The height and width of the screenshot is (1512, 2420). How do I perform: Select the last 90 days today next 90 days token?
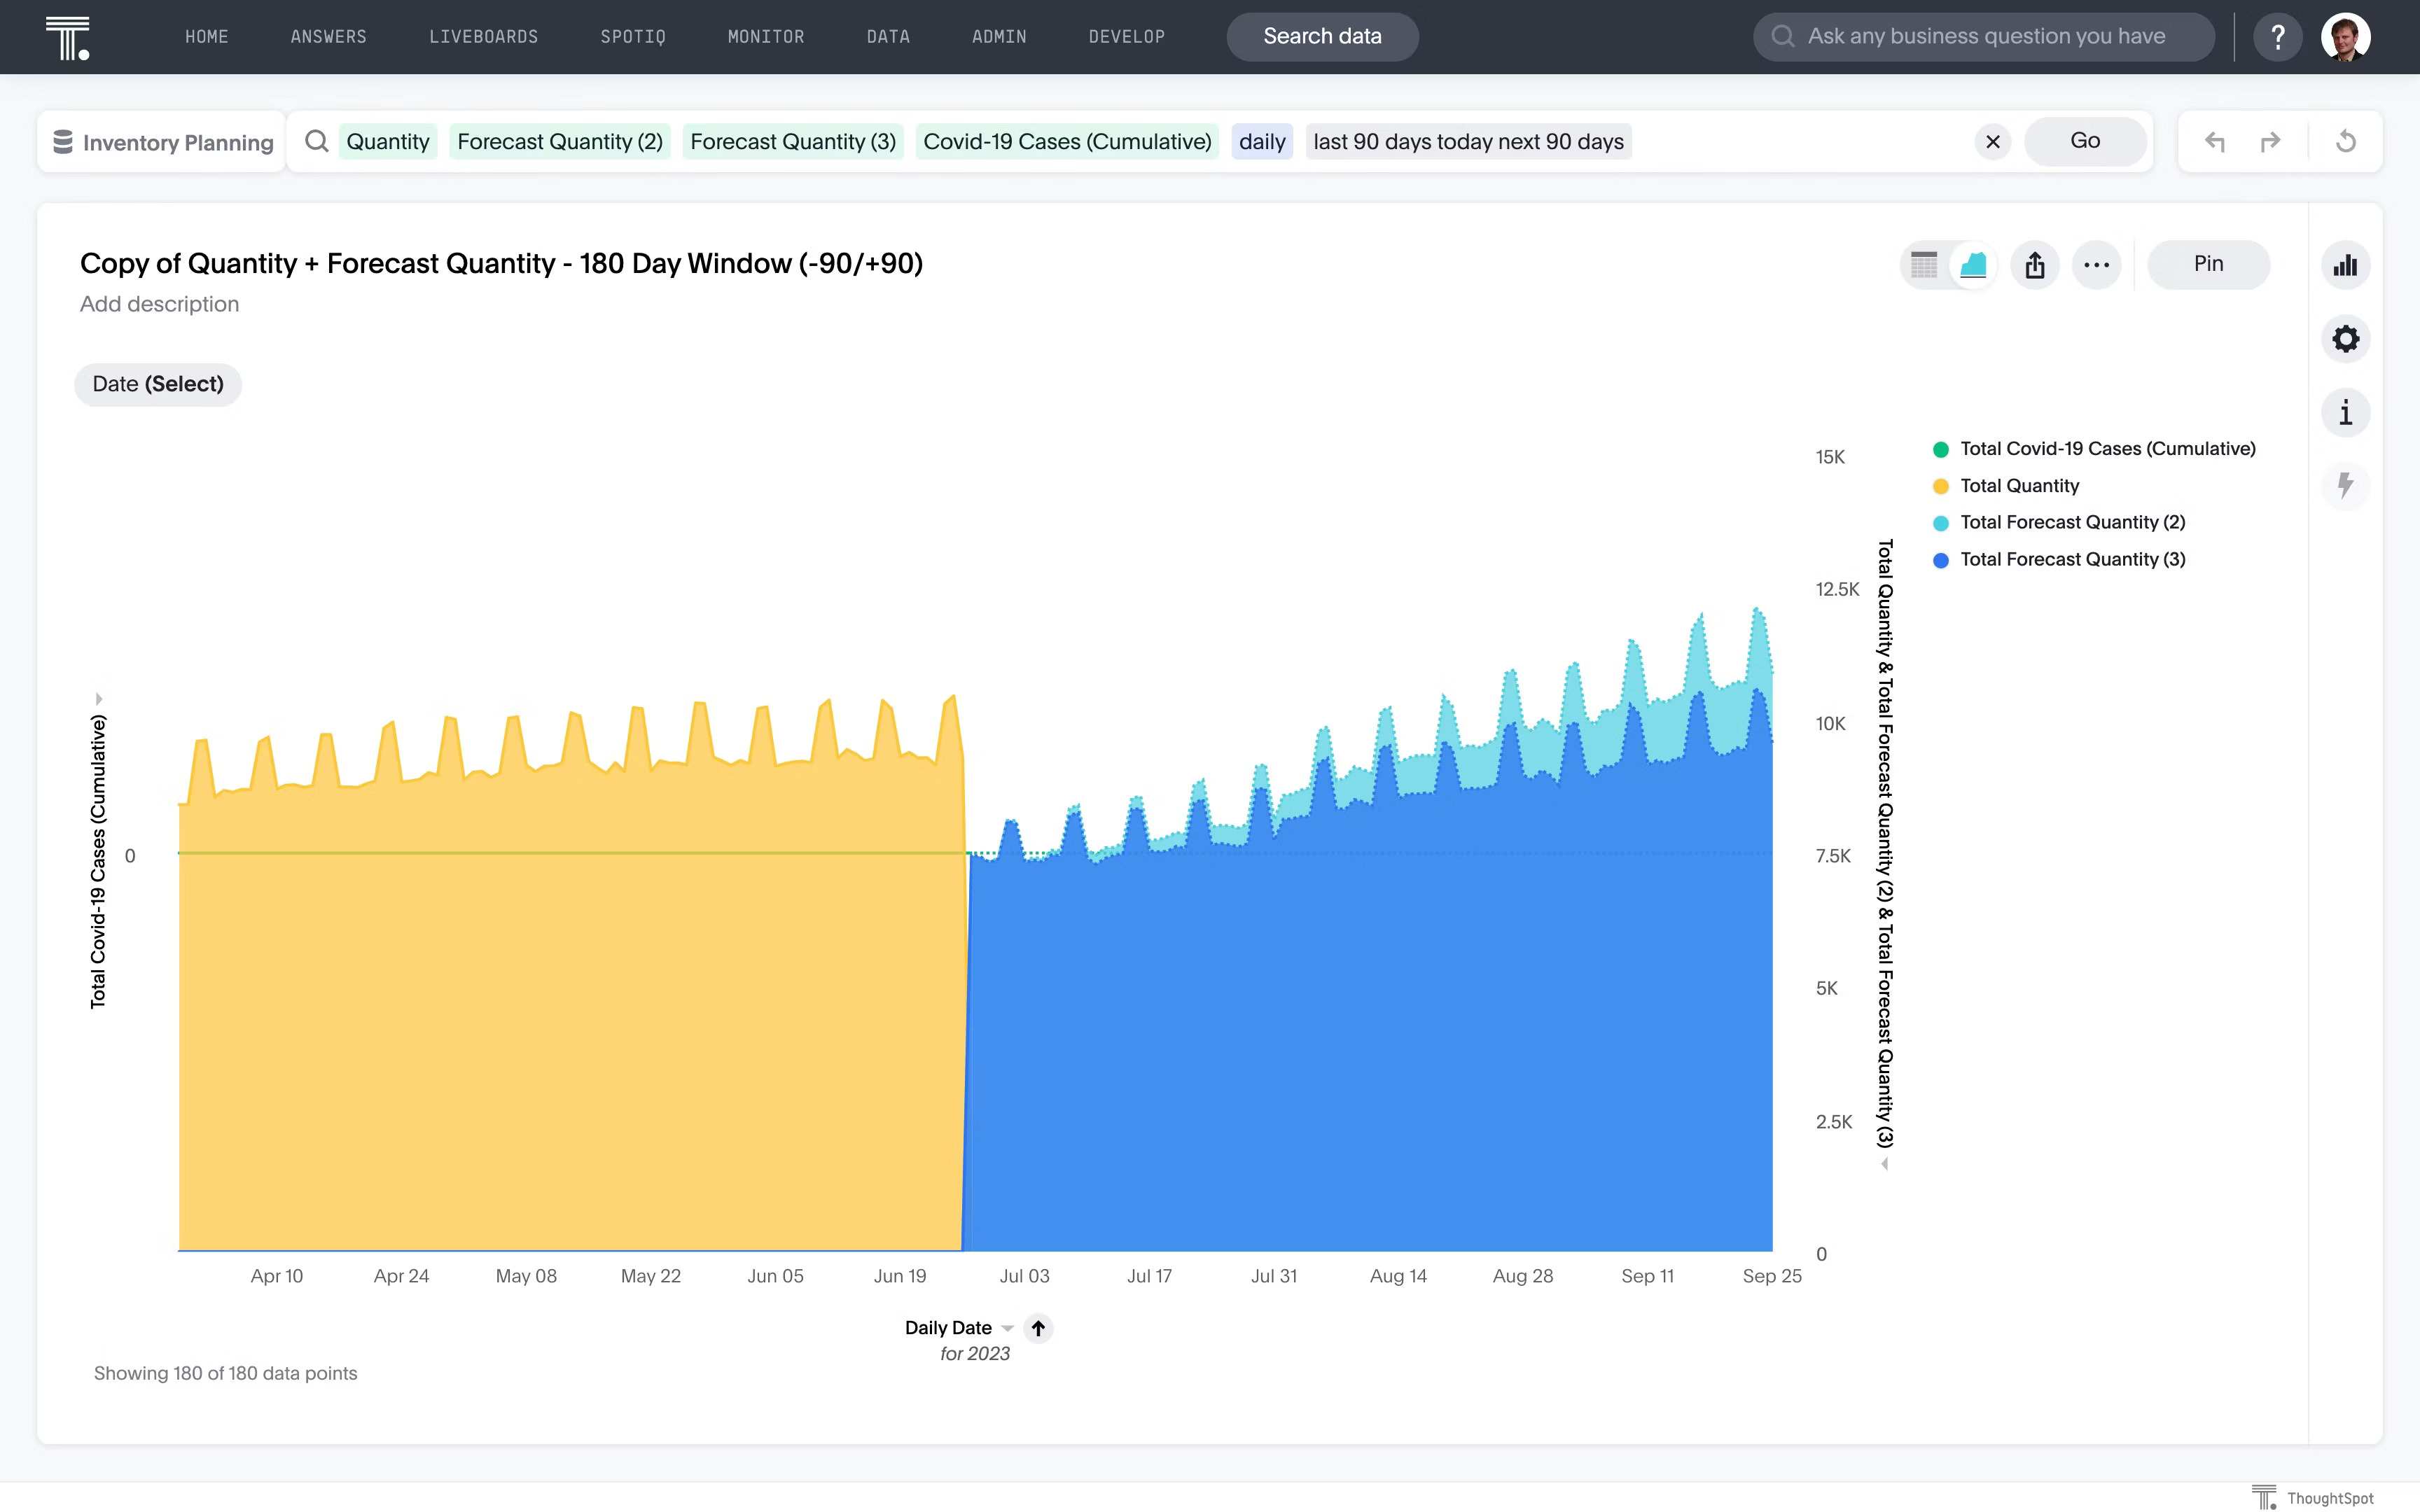point(1468,142)
